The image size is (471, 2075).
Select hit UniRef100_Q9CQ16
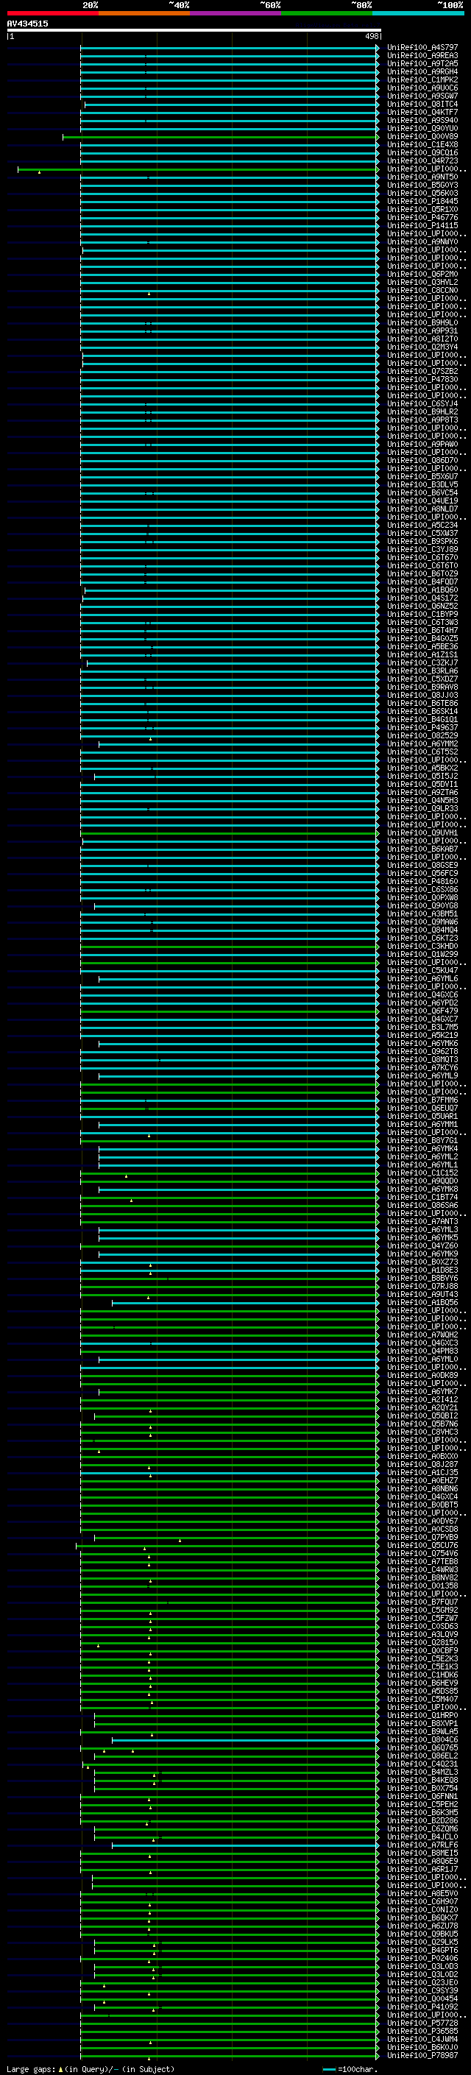pyautogui.click(x=422, y=153)
